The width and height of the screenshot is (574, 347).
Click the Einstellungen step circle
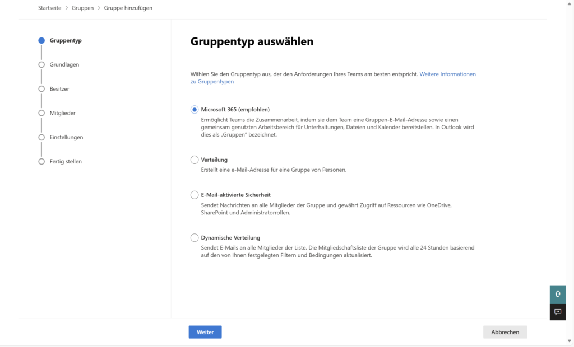click(41, 137)
